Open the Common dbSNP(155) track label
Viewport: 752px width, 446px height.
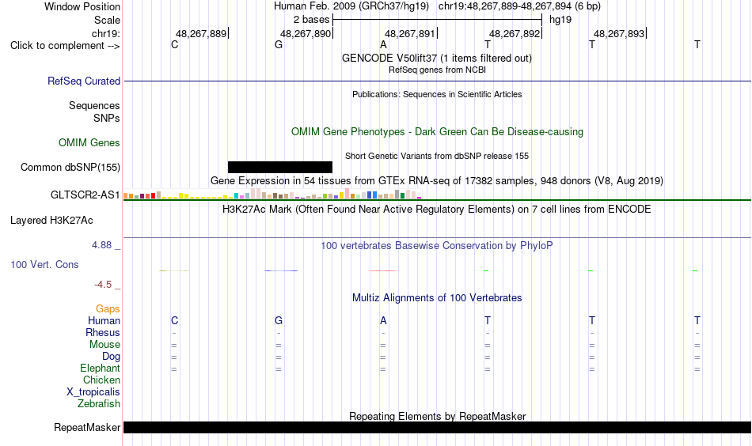pos(70,167)
